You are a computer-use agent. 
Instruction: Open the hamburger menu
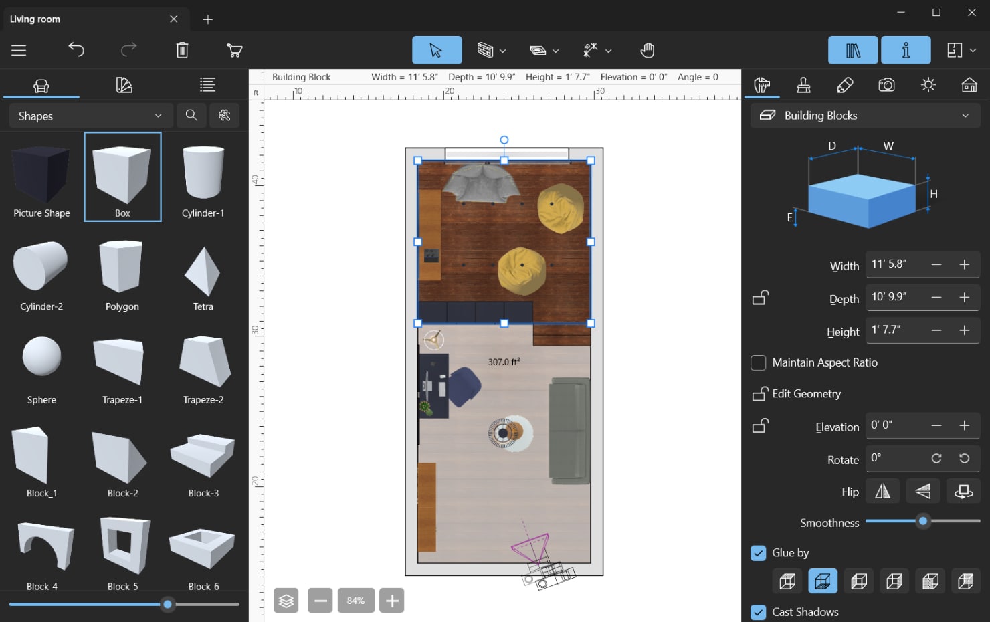[x=19, y=49]
